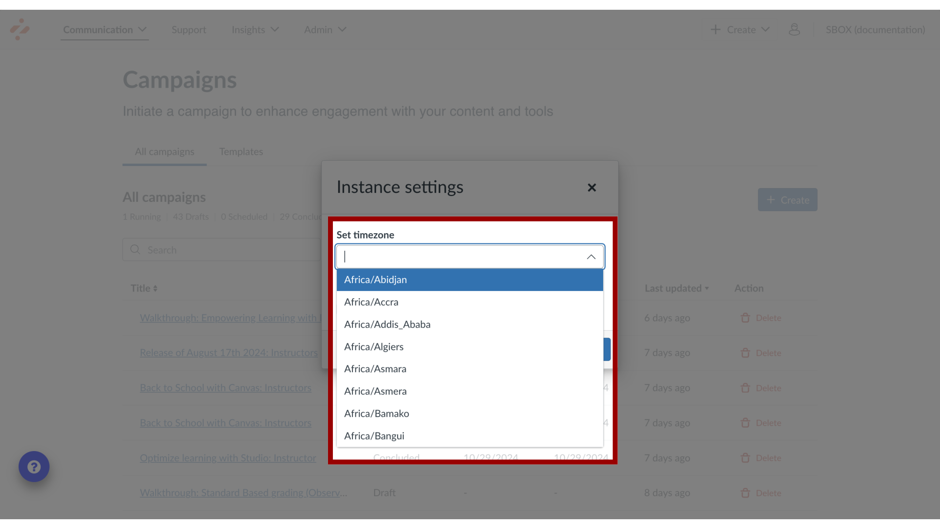Click the Admin navigation icon
This screenshot has width=940, height=529.
tap(326, 29)
